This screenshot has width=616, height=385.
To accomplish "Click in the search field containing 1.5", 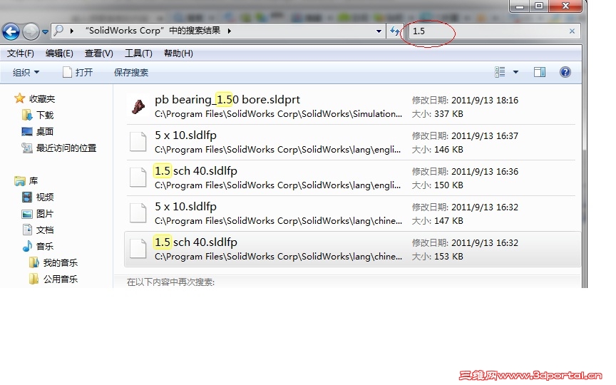I will 487,31.
